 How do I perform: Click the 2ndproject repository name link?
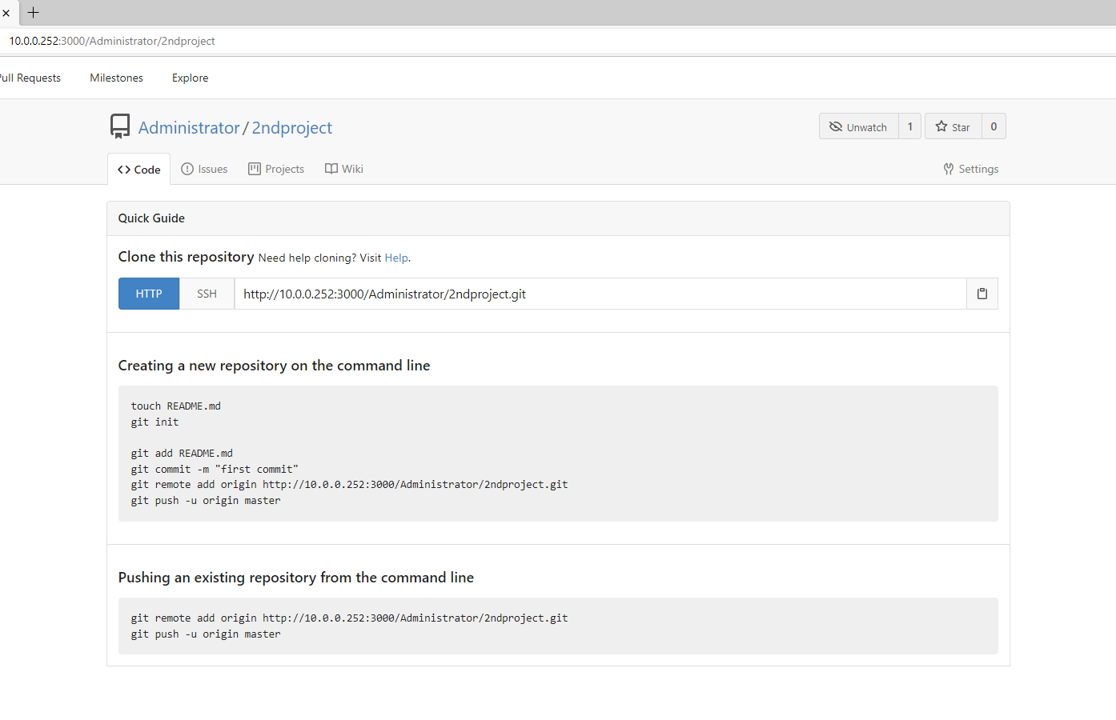pyautogui.click(x=291, y=128)
